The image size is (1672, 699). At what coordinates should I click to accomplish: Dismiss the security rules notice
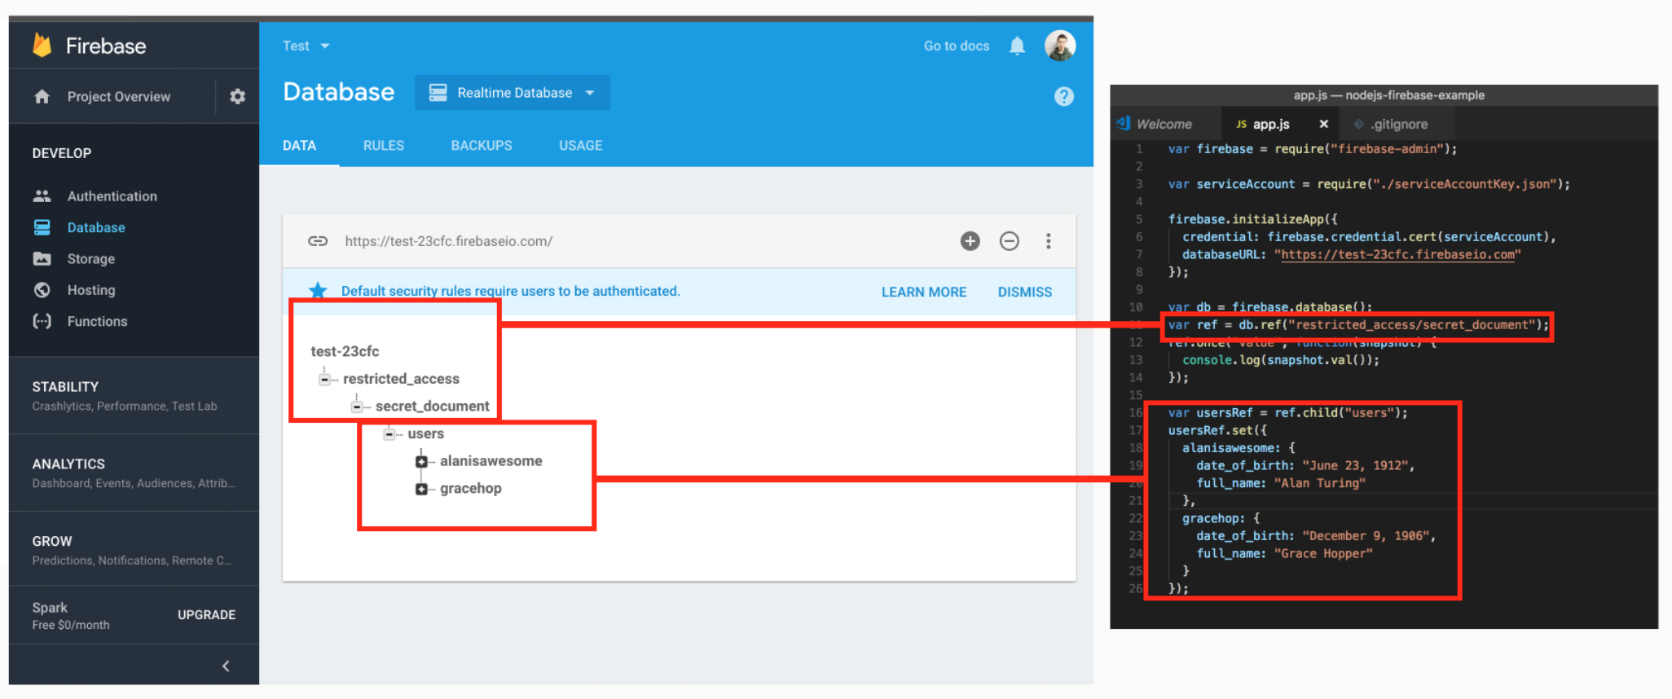tap(1025, 292)
